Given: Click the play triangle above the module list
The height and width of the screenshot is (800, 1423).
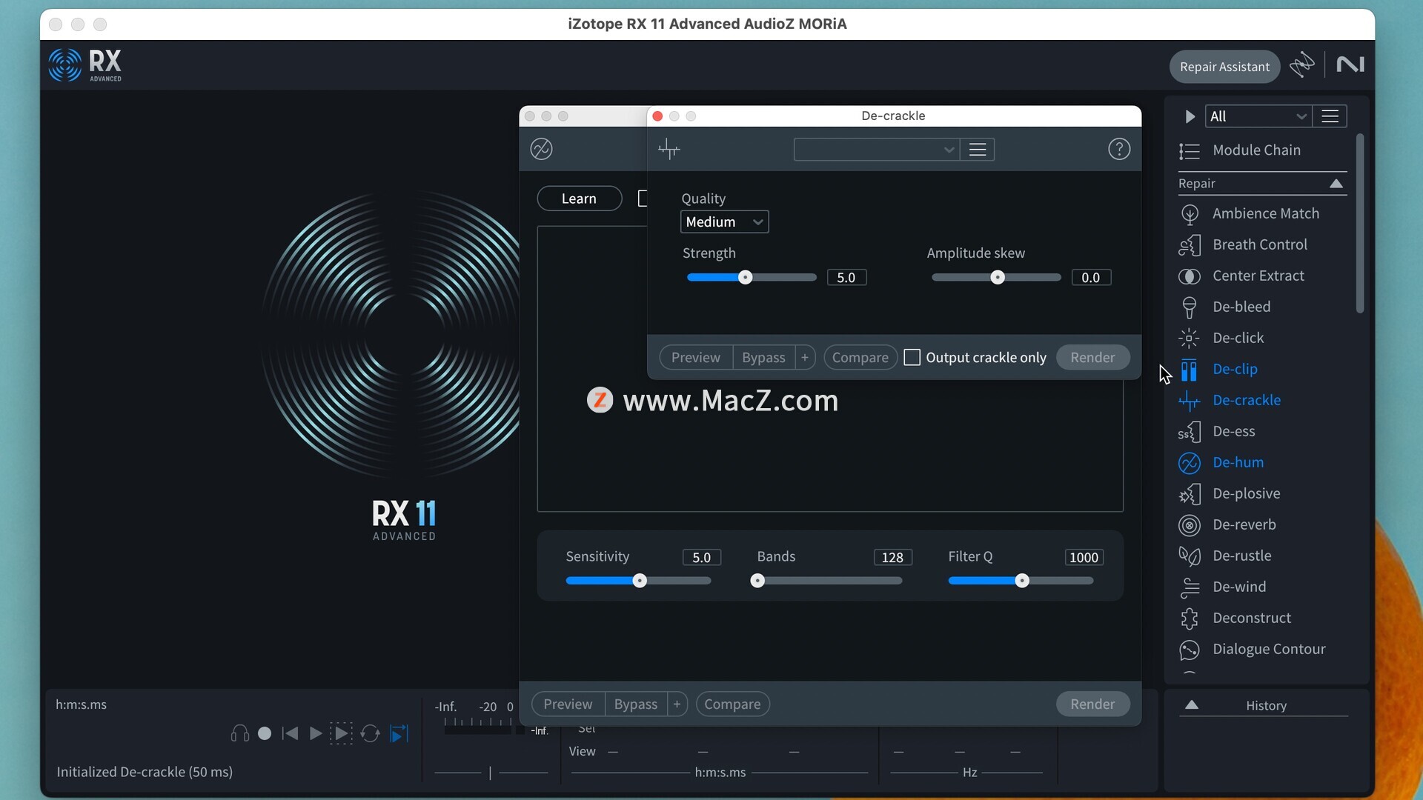Looking at the screenshot, I should (x=1190, y=116).
